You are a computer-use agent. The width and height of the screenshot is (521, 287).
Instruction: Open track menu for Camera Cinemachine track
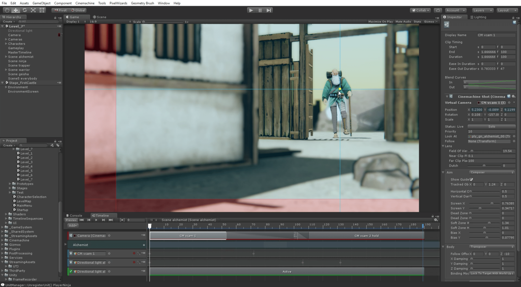coord(143,235)
